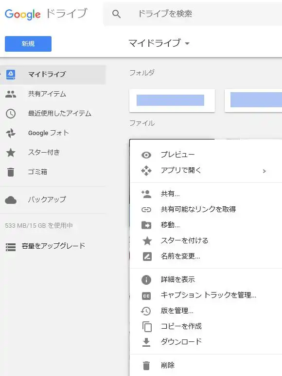282x376 pixels.
Task: Click the clock icon for recent items
Action: tap(11, 114)
